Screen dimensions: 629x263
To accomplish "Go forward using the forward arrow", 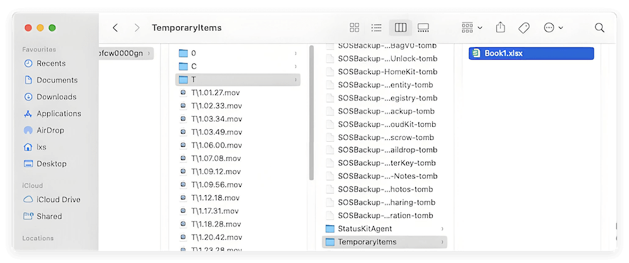I will pyautogui.click(x=136, y=28).
